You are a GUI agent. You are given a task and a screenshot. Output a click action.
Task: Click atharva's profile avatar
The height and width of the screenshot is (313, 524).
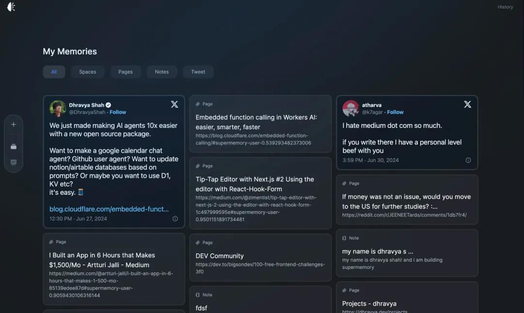351,108
